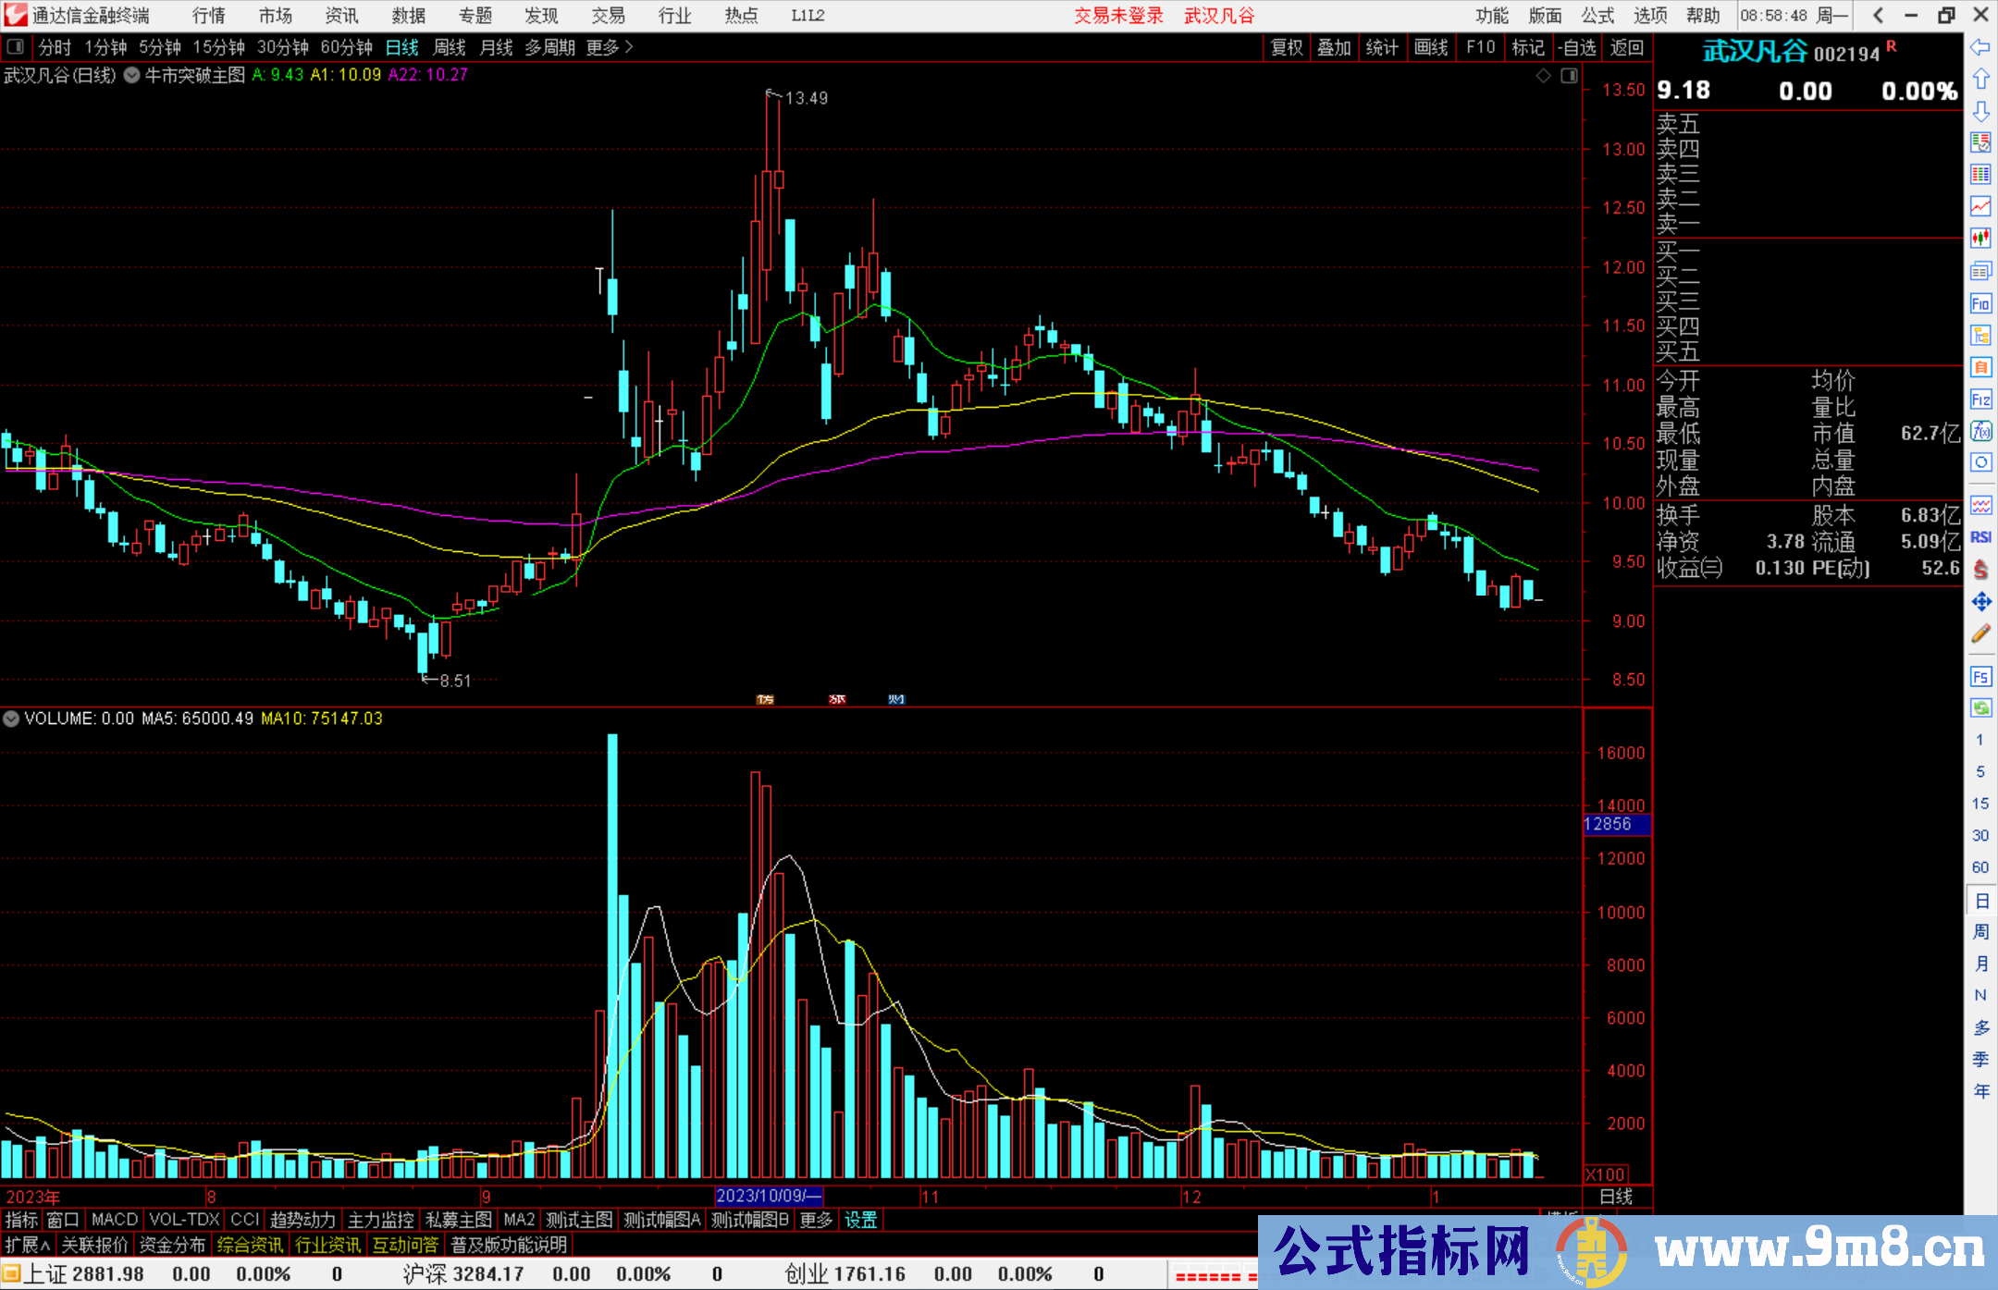Open the 行情 menu
Image resolution: width=1998 pixels, height=1290 pixels.
pos(208,16)
